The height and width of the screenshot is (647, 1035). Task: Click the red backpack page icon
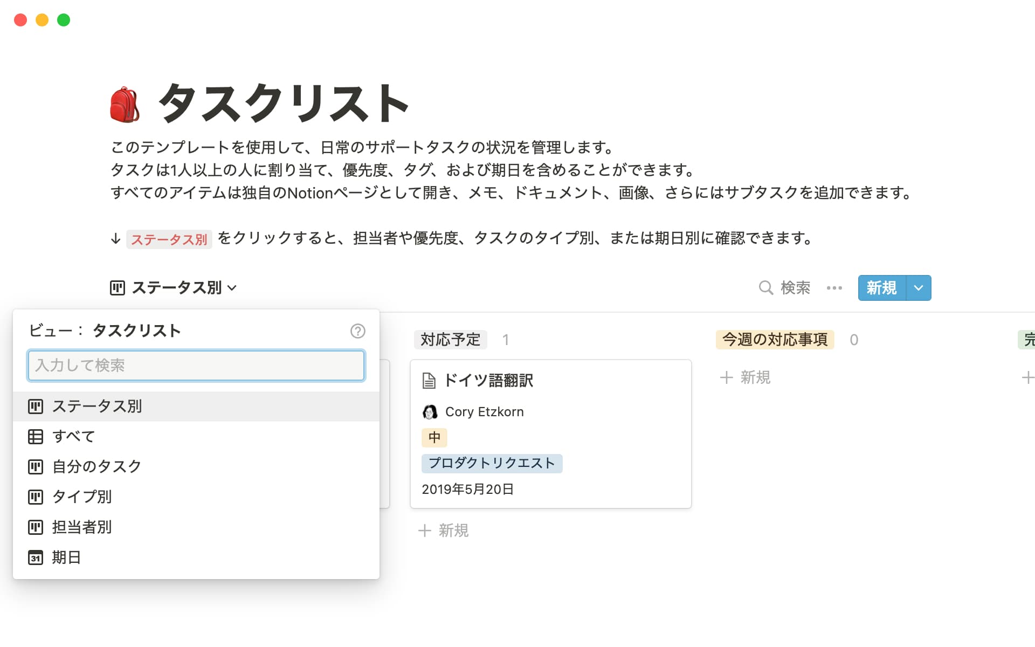coord(125,104)
